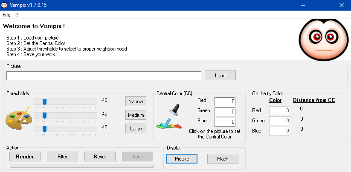
Task: Click the disabled Save button
Action: click(137, 157)
